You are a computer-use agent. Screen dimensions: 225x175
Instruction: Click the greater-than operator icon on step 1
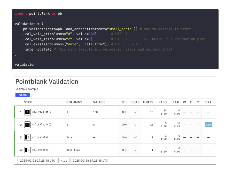28,112
